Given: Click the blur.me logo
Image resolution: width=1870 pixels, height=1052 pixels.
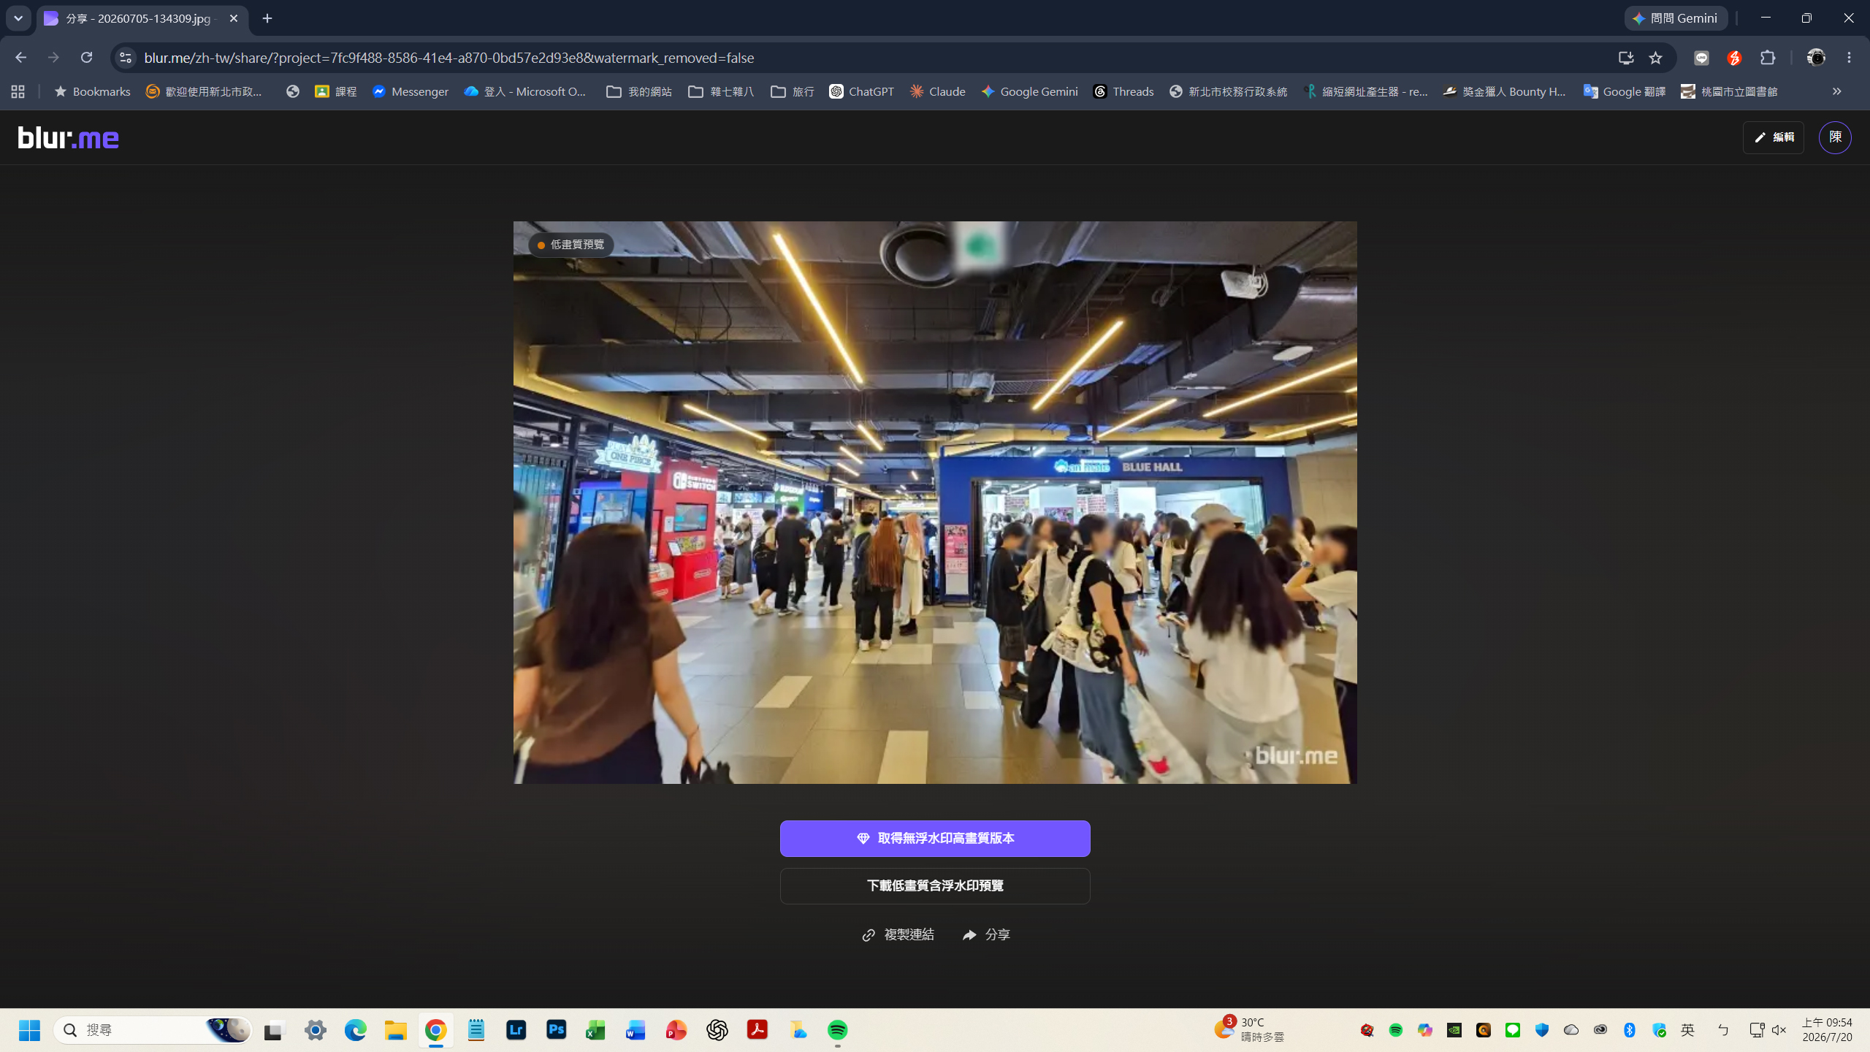Looking at the screenshot, I should pyautogui.click(x=69, y=137).
